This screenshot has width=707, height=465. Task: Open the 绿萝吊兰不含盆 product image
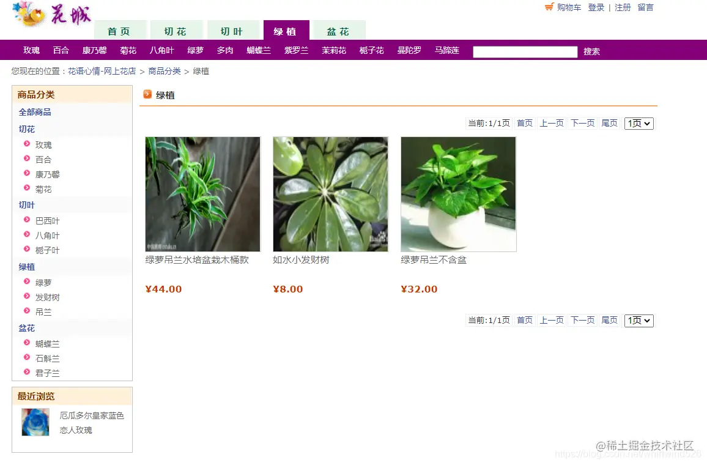(x=459, y=195)
